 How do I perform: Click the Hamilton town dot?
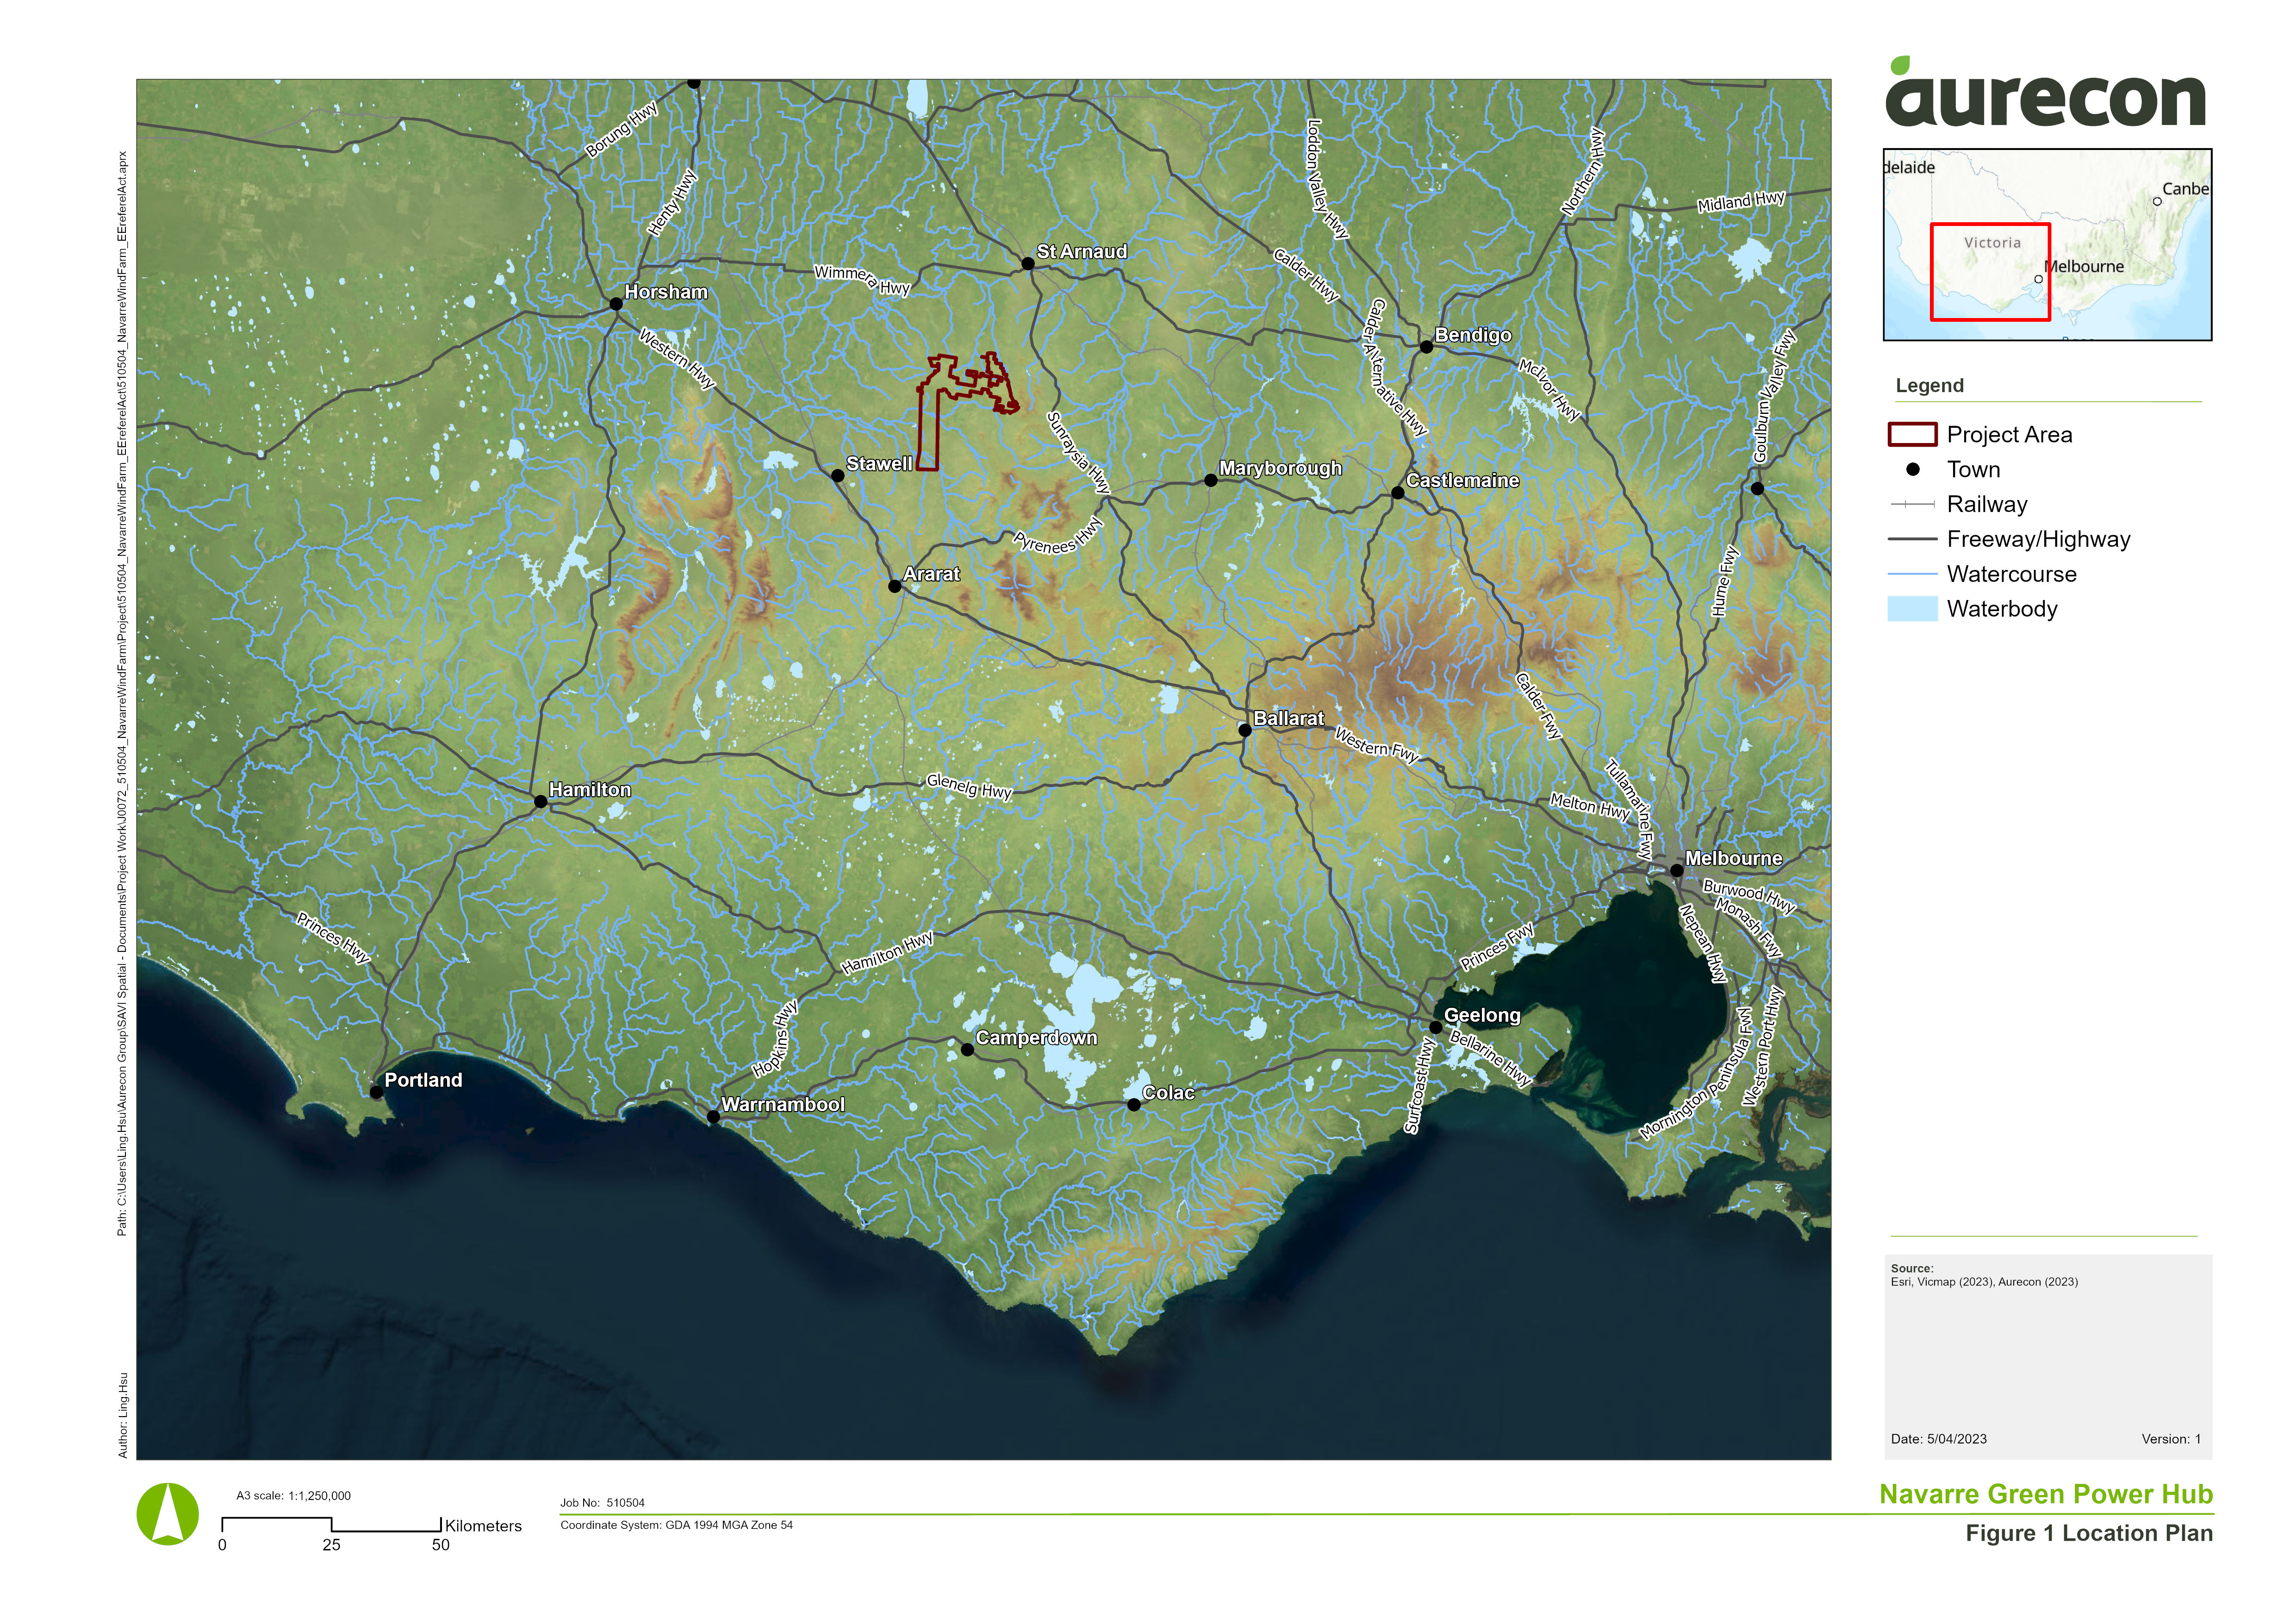click(540, 802)
